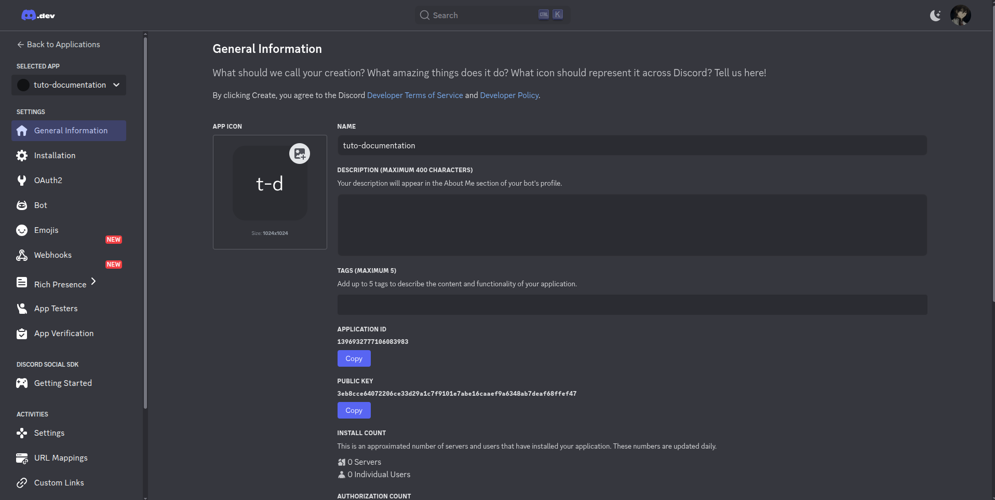Open the Developer Policy link

509,95
